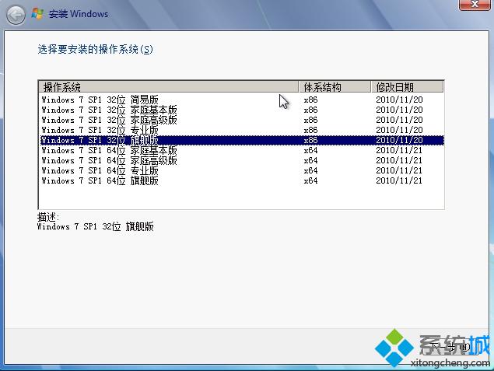Click the 修改日期 column header
The width and height of the screenshot is (494, 371).
pyautogui.click(x=408, y=86)
